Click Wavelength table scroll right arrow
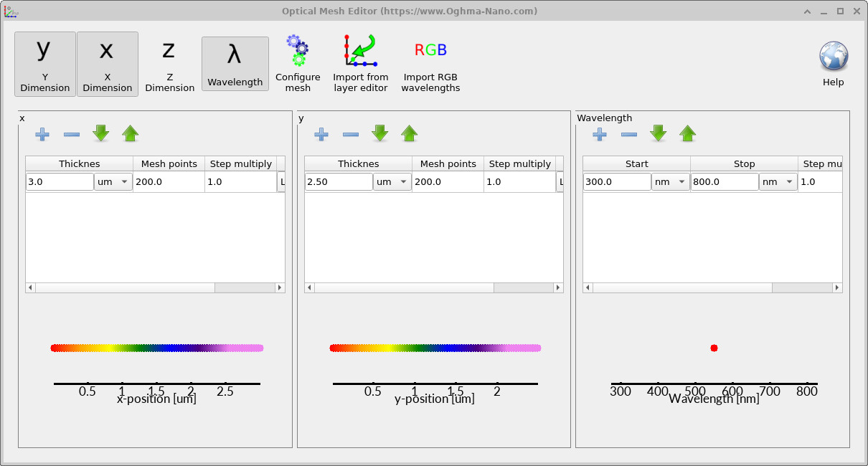This screenshot has height=466, width=868. coord(837,287)
